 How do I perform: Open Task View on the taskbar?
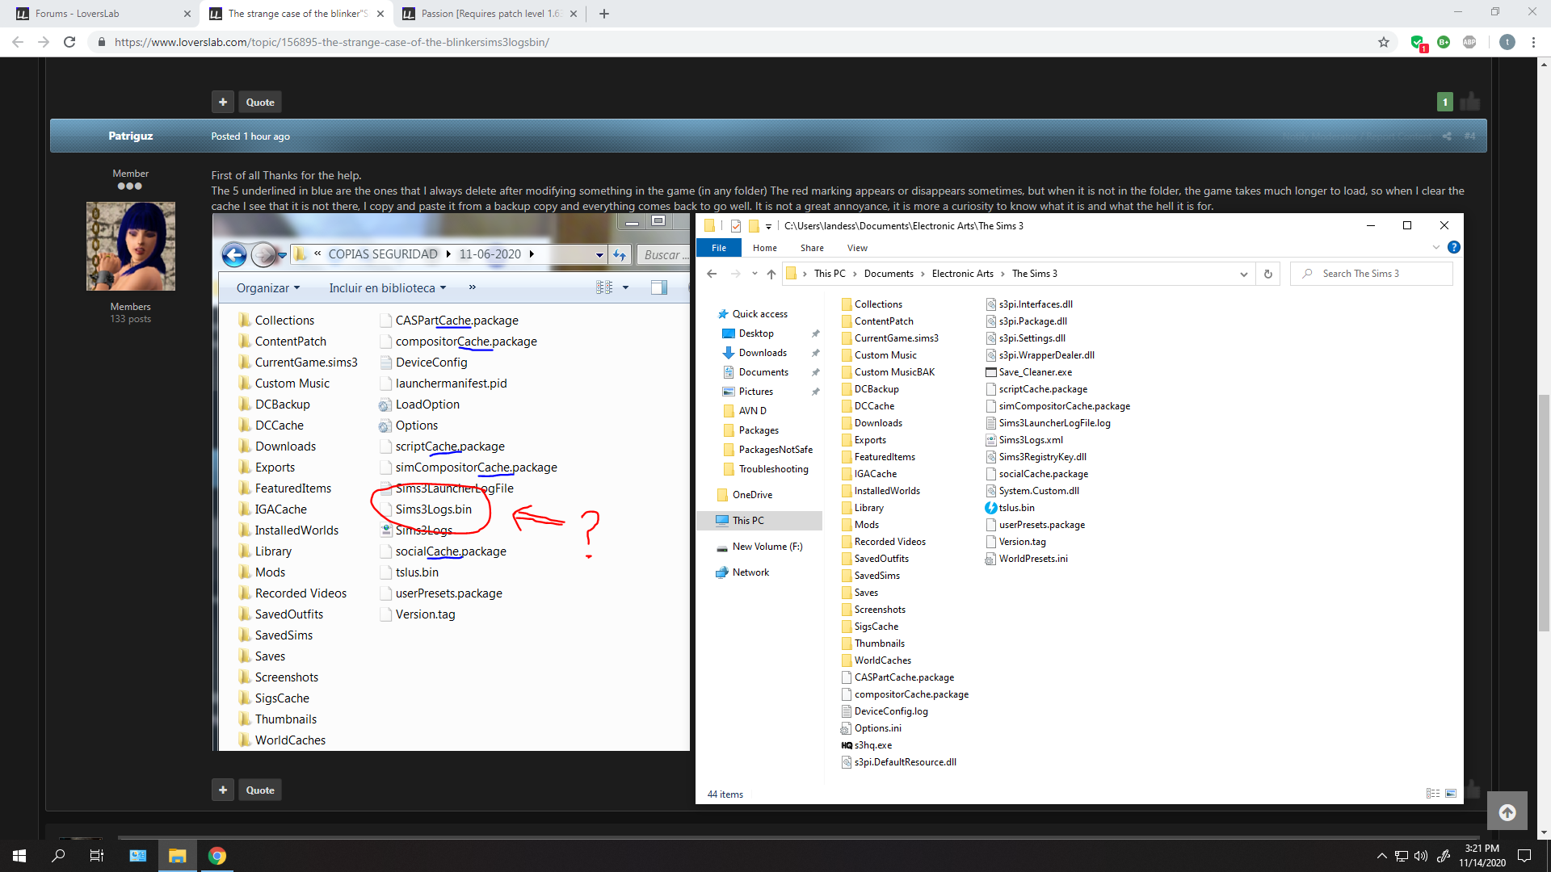(x=97, y=856)
